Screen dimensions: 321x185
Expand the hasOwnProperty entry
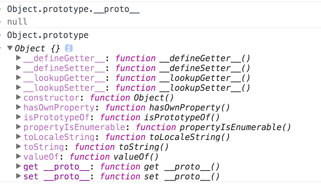19,107
